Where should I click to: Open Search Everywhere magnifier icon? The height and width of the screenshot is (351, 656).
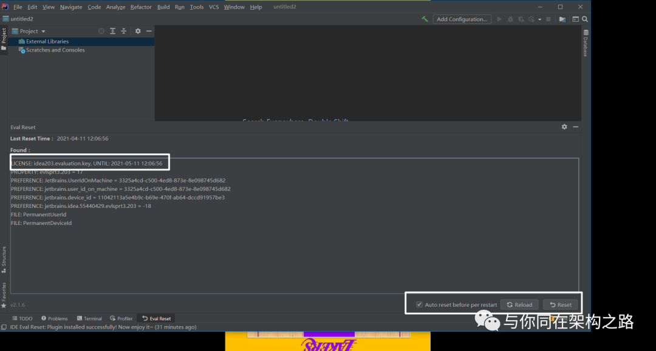[585, 19]
